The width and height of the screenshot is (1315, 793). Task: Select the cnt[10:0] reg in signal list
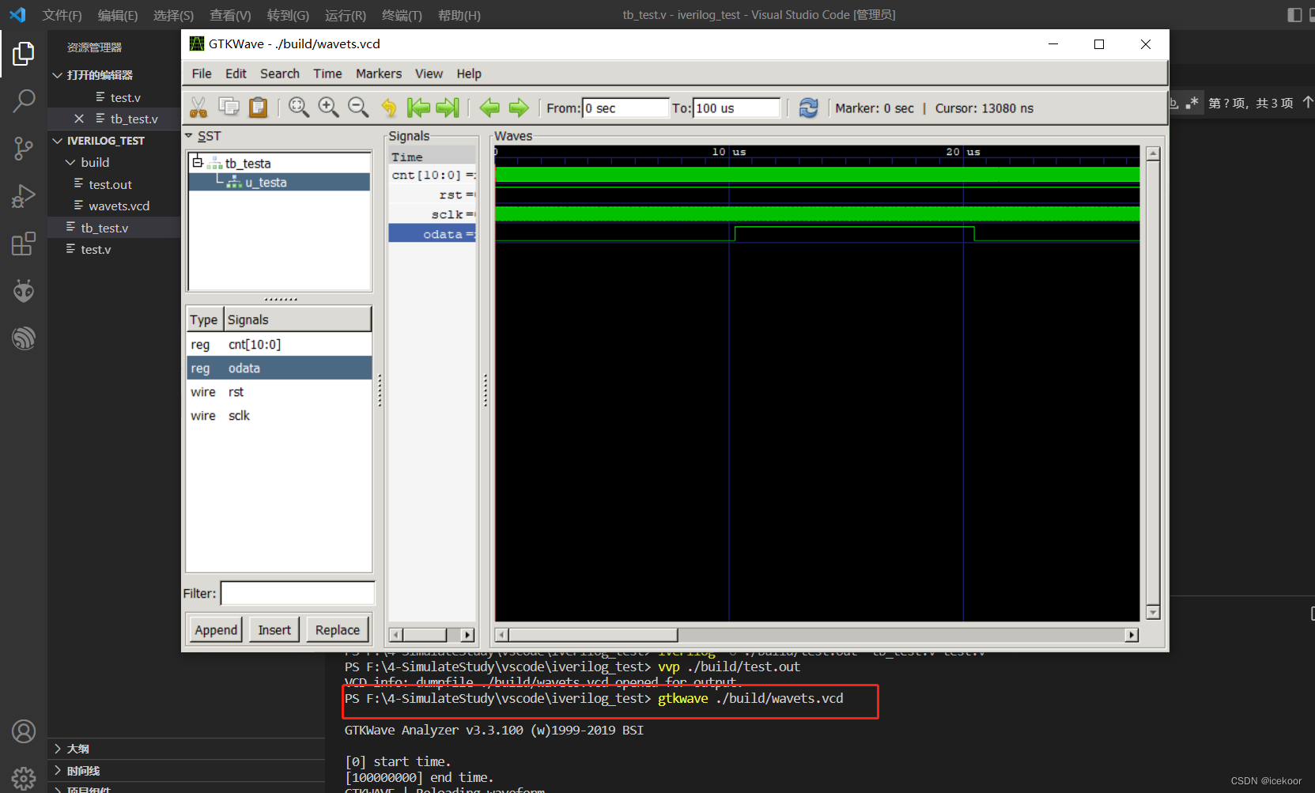[278, 345]
